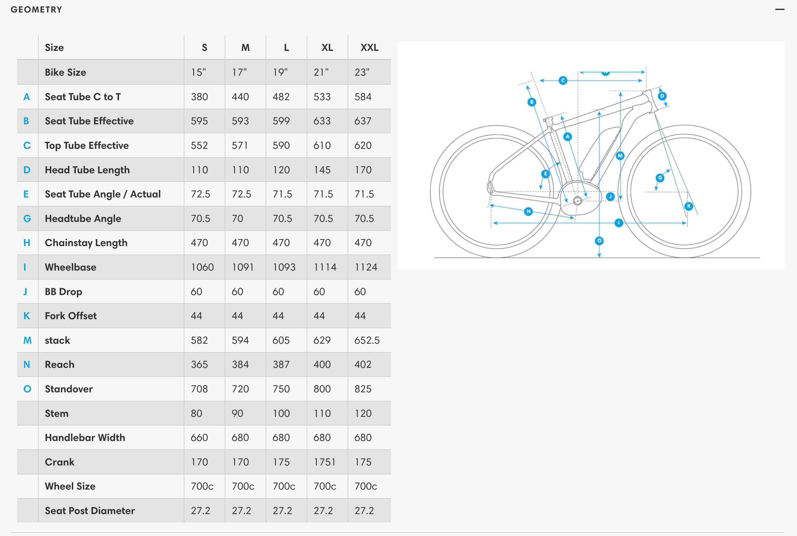The image size is (797, 536).
Task: Select the G headtube angle marker on diagram
Action: (x=660, y=178)
